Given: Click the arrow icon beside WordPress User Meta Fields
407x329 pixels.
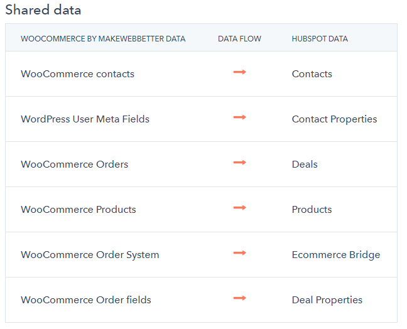Looking at the screenshot, I should (239, 117).
